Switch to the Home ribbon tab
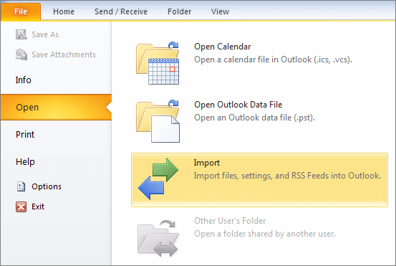This screenshot has width=396, height=266. [64, 11]
